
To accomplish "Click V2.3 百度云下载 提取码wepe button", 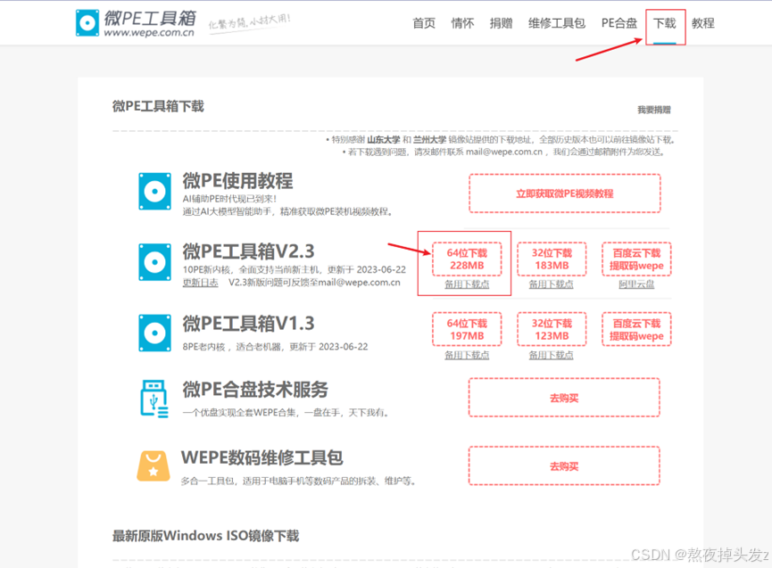I will click(636, 259).
